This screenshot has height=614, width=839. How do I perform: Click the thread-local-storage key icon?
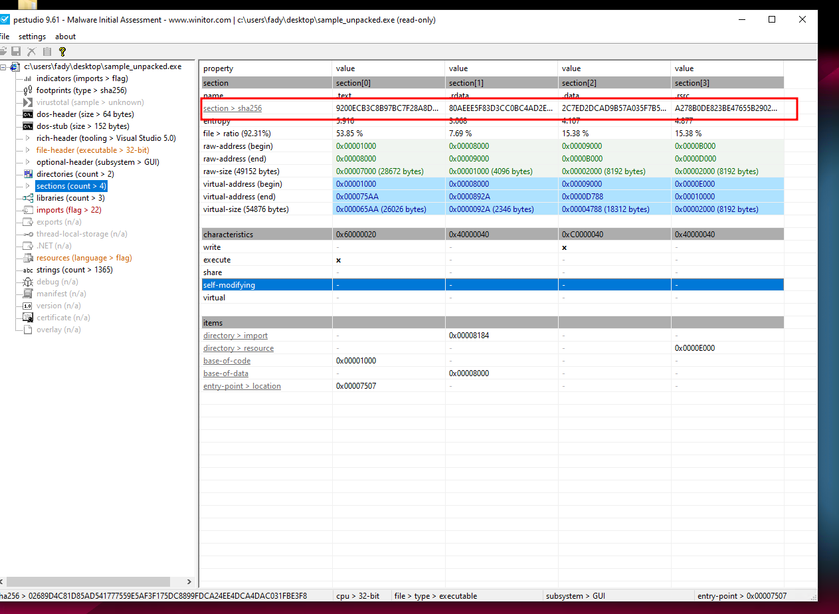point(28,234)
